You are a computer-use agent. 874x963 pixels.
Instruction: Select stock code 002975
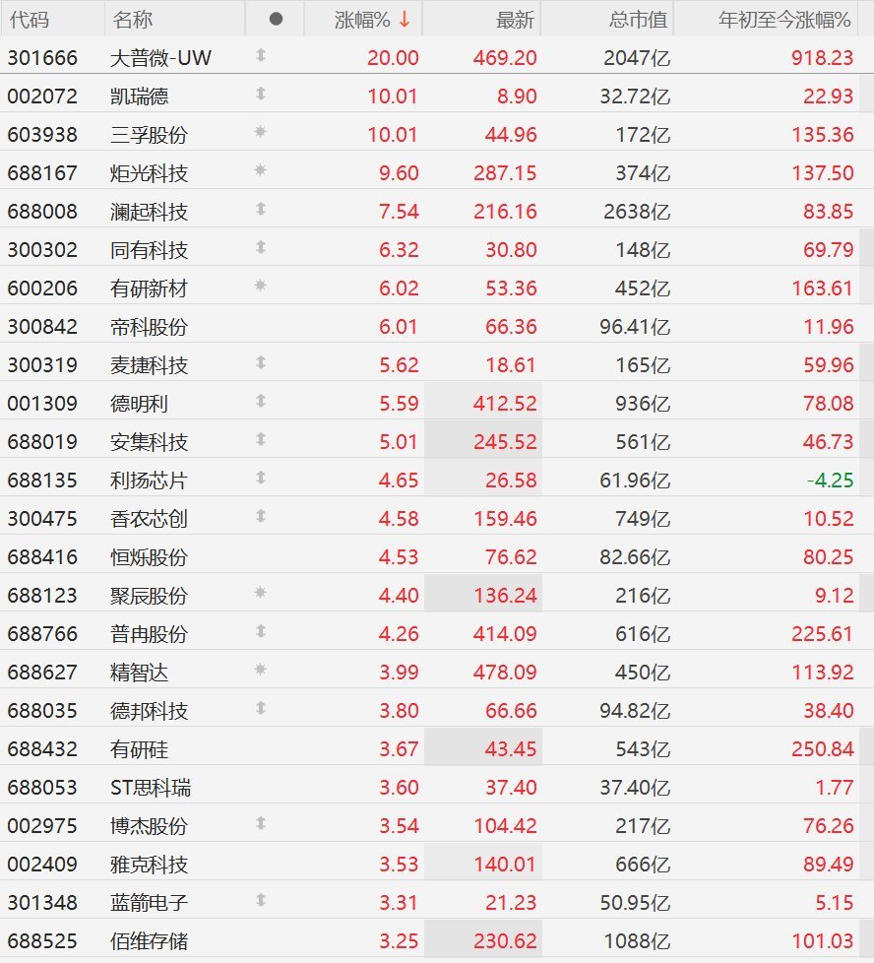tap(42, 825)
